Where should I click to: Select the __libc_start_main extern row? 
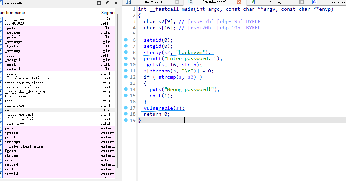tap(57, 146)
